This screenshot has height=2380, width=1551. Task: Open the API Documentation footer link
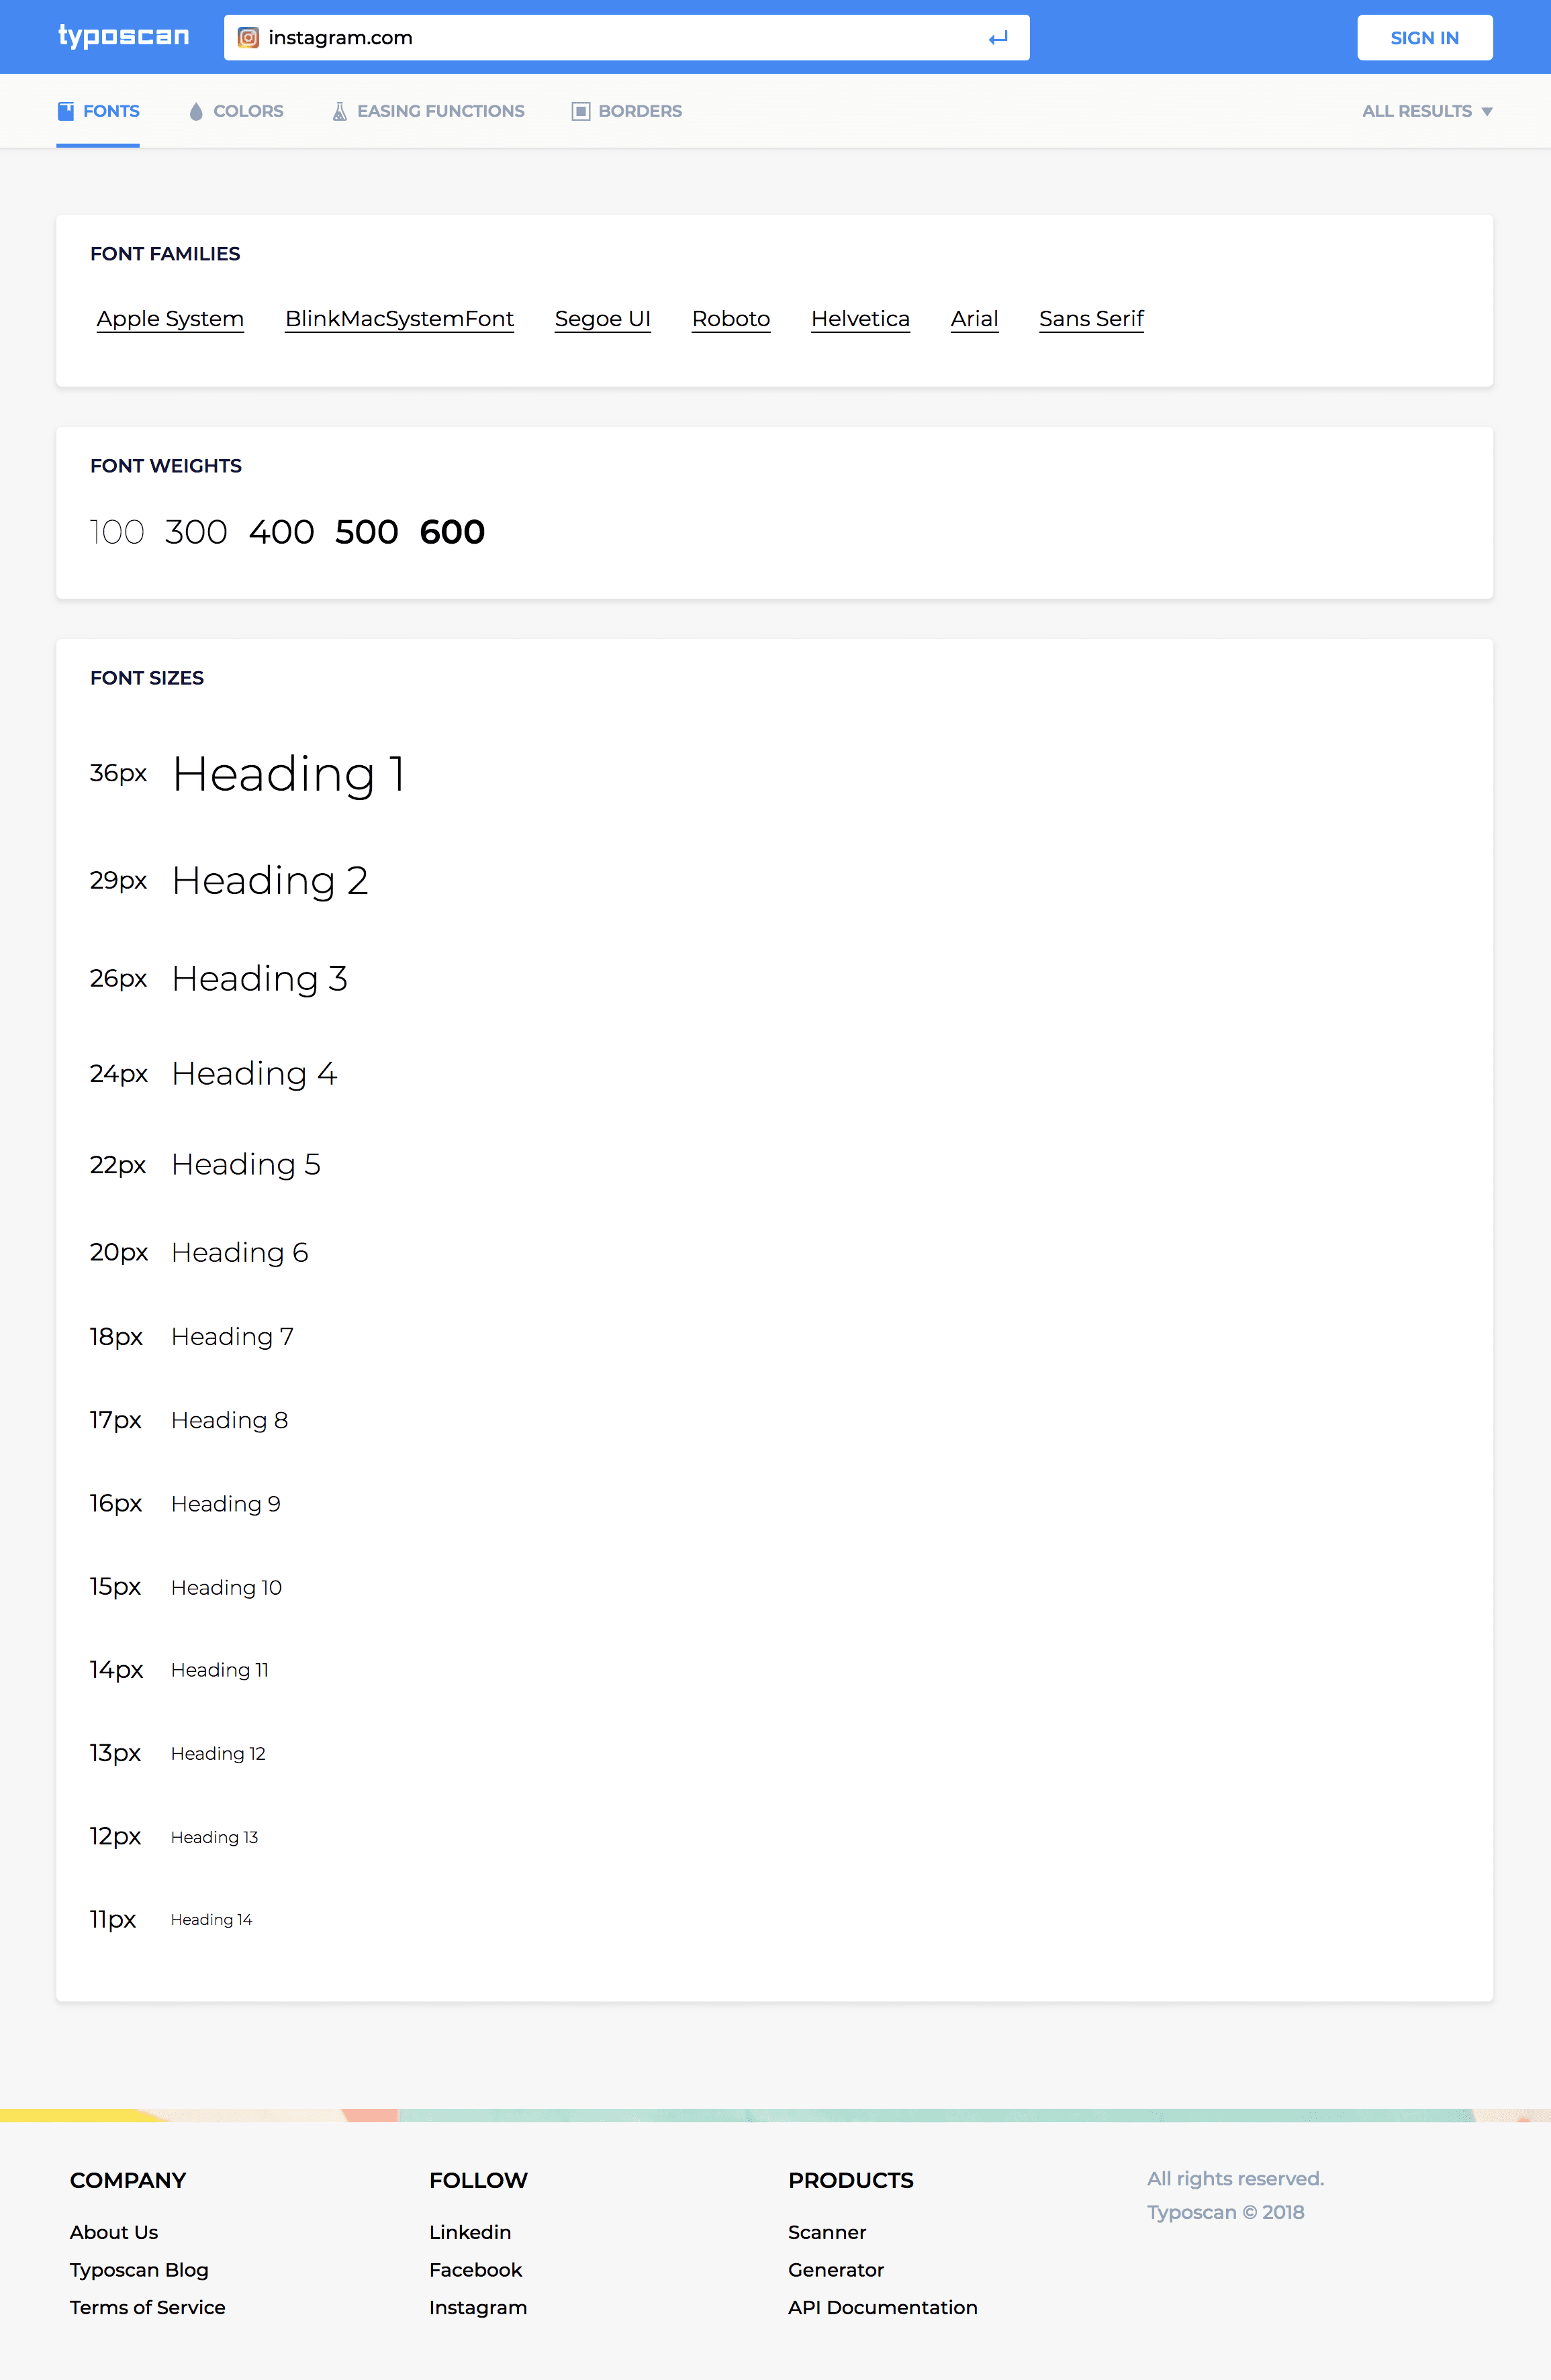[882, 2307]
